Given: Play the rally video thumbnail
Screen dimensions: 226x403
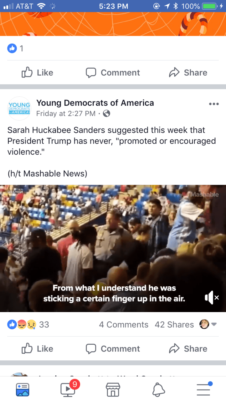Looking at the screenshot, I should 113,248.
